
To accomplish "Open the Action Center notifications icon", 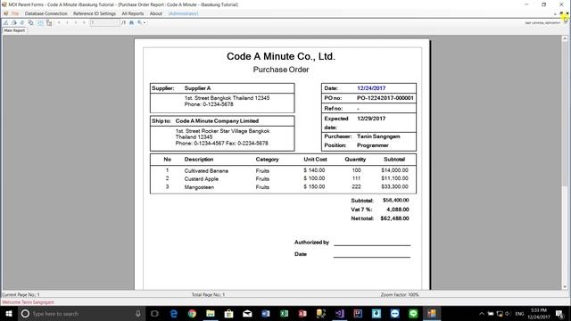I will pos(560,313).
